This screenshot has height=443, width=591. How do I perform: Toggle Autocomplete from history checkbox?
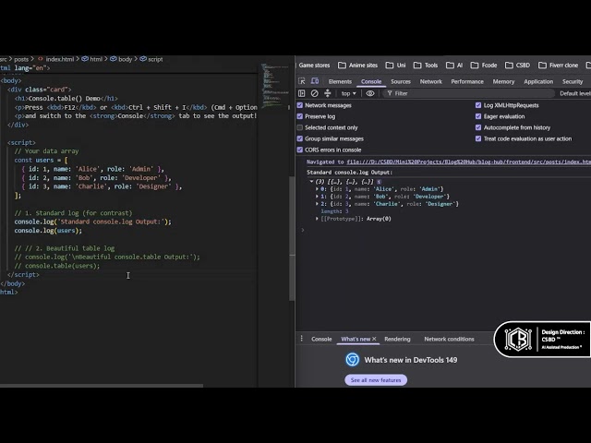tap(478, 127)
